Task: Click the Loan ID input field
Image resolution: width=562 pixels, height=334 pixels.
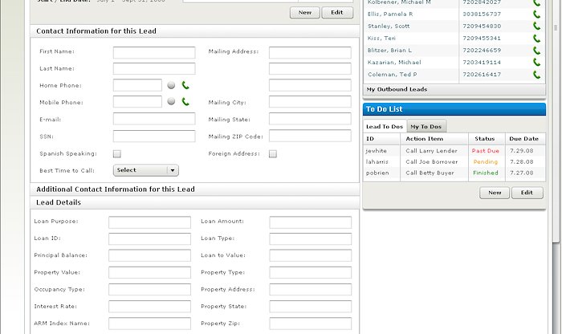Action: (x=149, y=239)
